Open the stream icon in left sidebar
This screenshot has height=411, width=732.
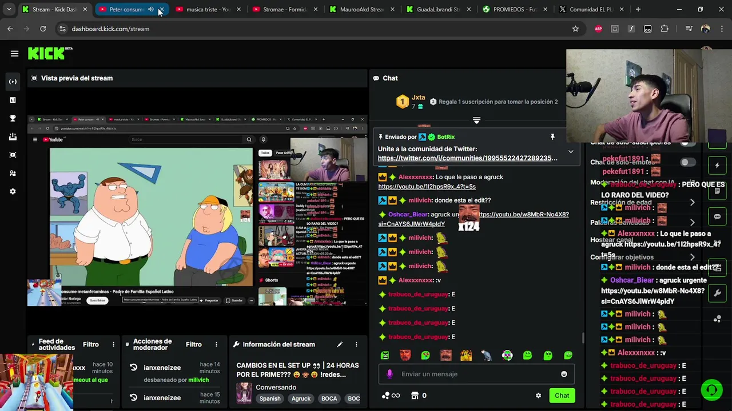(13, 82)
